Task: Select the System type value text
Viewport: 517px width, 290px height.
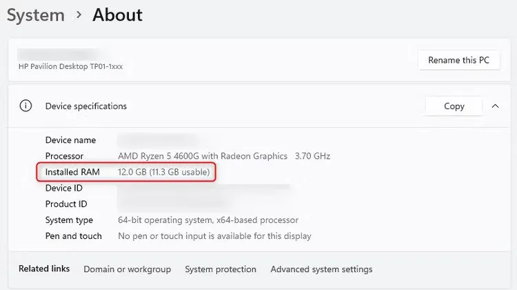Action: click(208, 220)
